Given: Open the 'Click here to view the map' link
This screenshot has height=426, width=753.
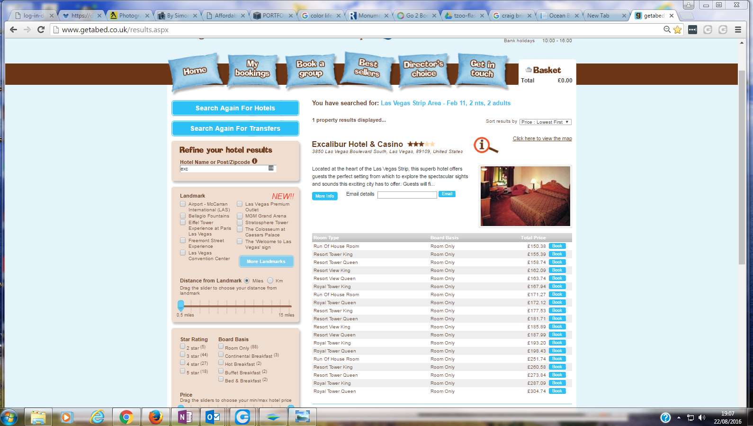Looking at the screenshot, I should 542,138.
